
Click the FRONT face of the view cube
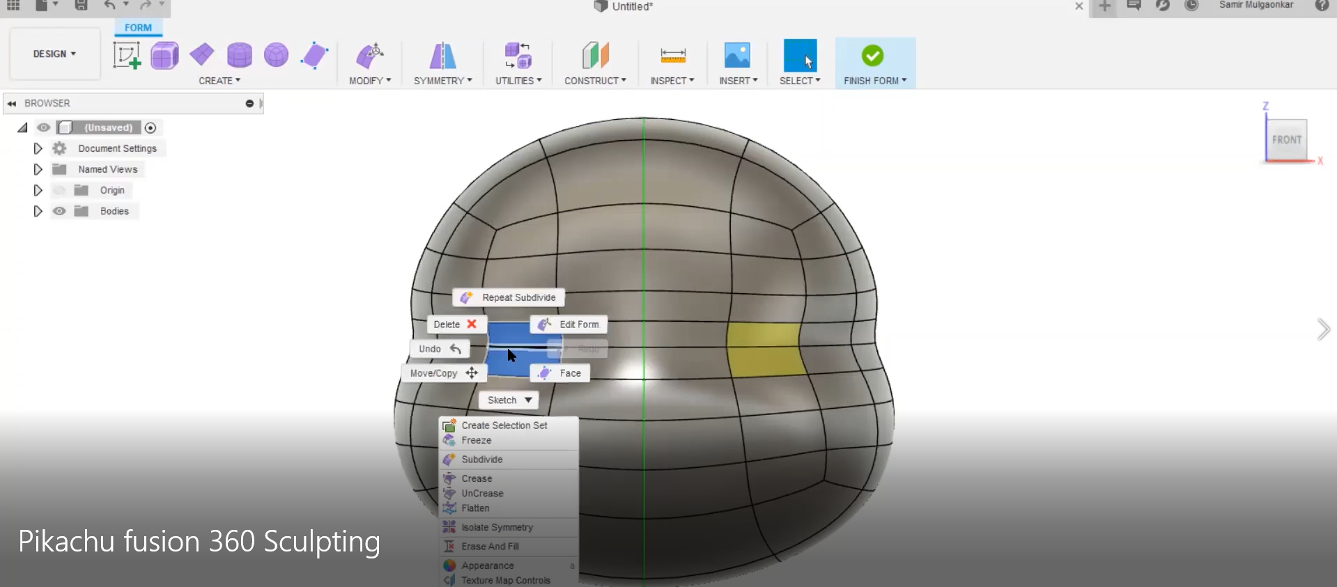click(x=1286, y=139)
